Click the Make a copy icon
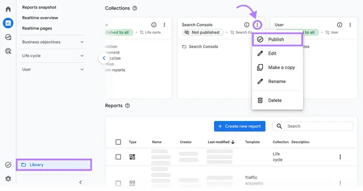 coord(260,67)
